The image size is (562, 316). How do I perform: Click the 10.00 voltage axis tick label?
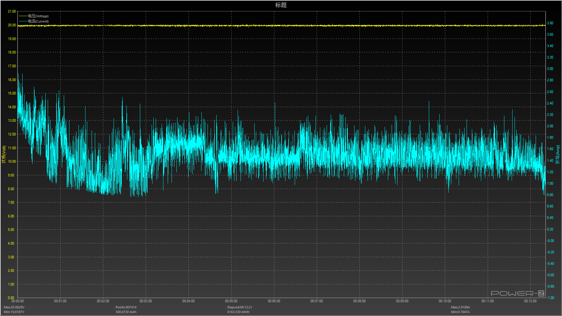(x=12, y=162)
